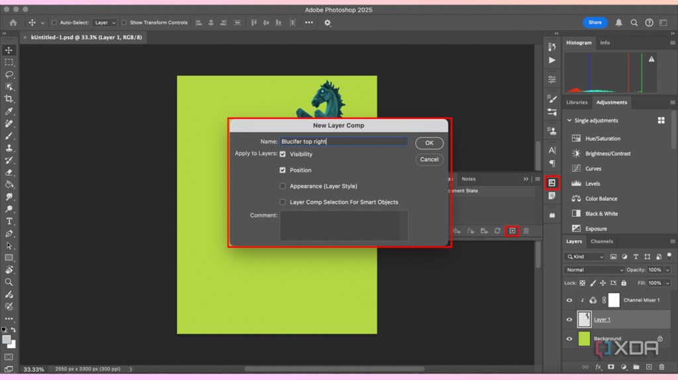Viewport: 678px width, 380px height.
Task: Select the Rectangular Marquee tool
Action: coord(9,62)
